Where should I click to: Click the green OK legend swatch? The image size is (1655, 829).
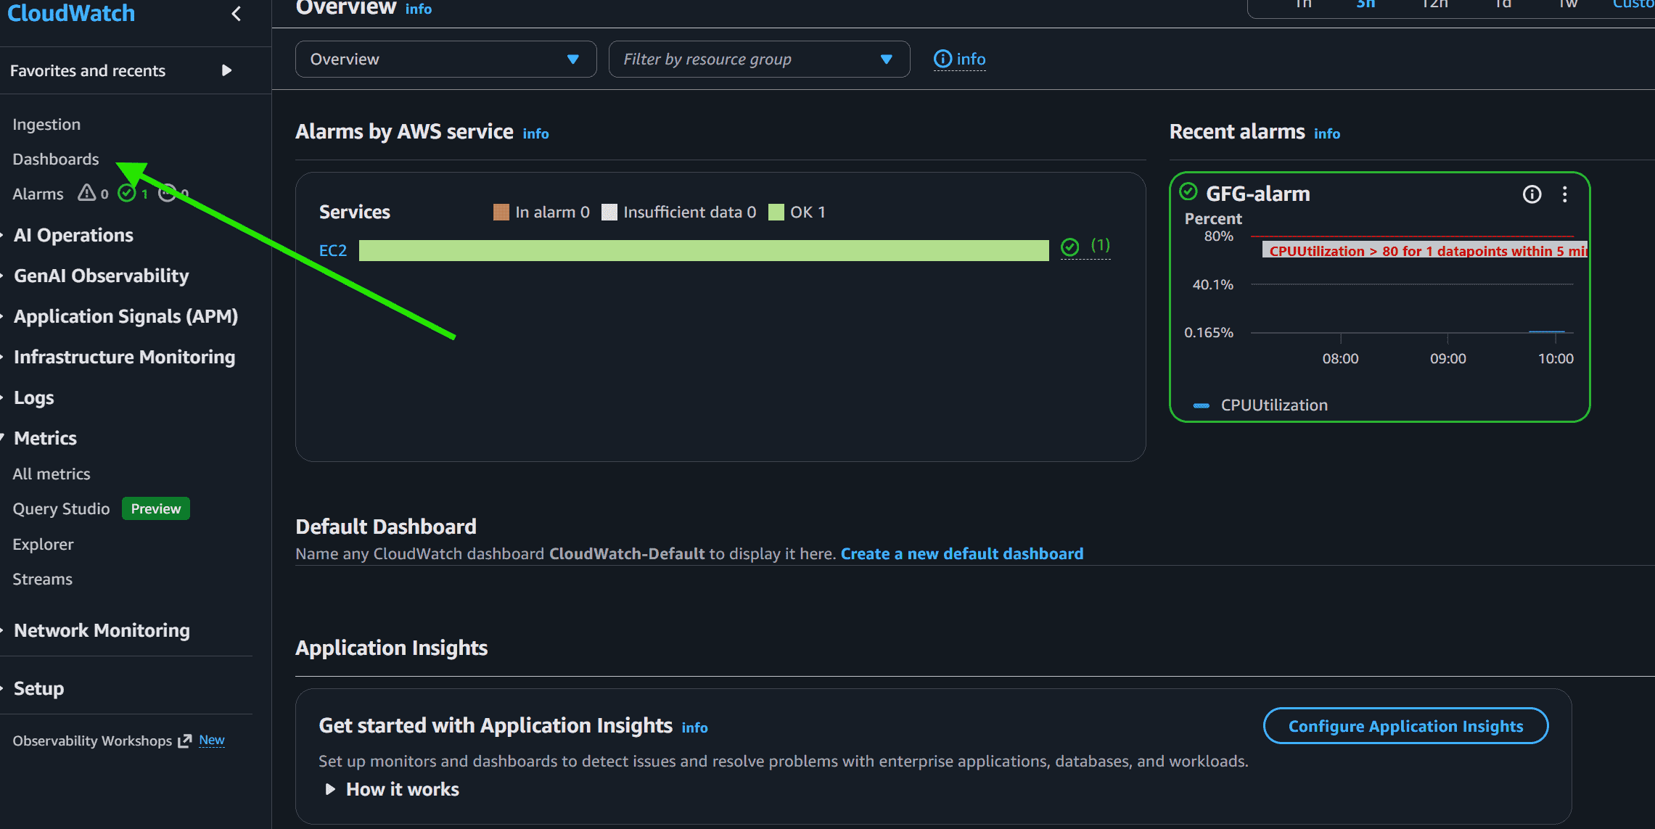coord(776,212)
